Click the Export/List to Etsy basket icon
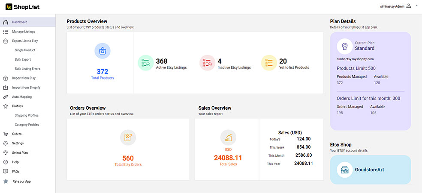 click(6, 41)
